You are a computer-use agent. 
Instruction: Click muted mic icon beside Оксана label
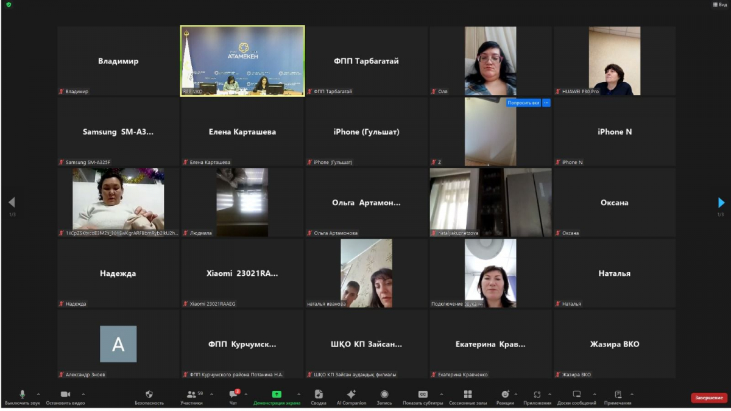[558, 233]
